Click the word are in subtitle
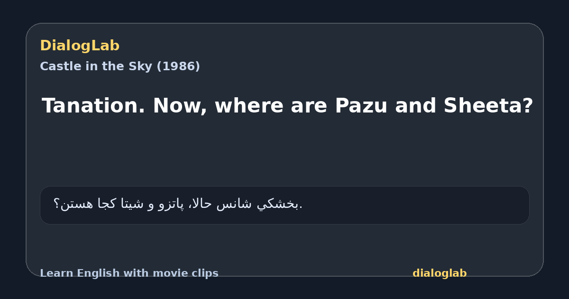This screenshot has height=299, width=569. (x=309, y=106)
